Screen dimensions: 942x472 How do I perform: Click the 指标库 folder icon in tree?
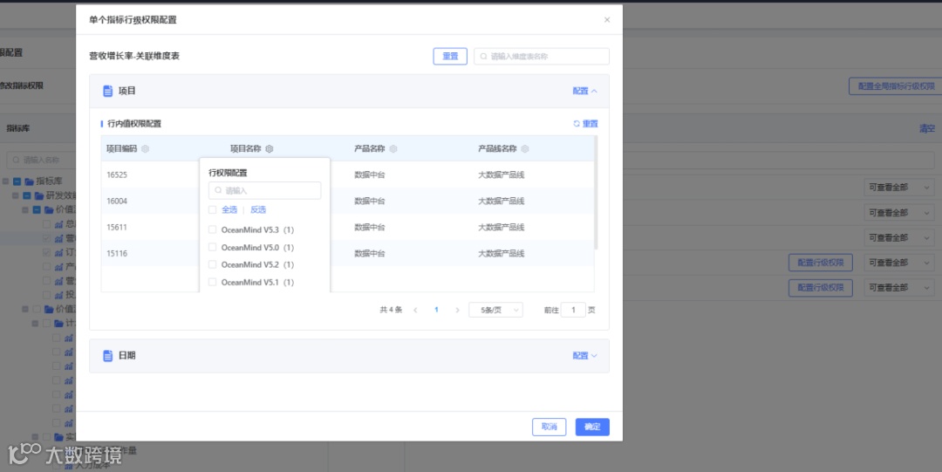[29, 181]
